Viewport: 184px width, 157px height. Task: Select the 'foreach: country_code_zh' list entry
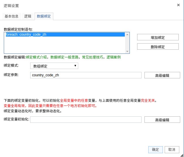[x=64, y=34]
